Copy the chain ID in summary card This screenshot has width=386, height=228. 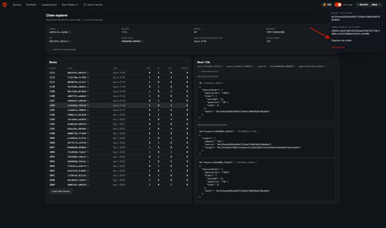[x=70, y=32]
